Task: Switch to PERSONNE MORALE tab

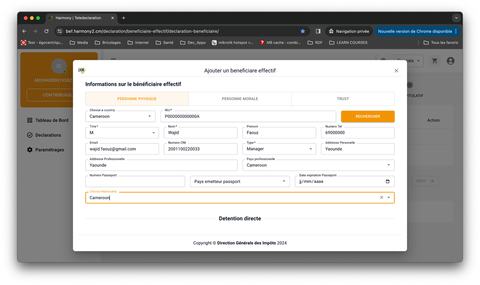Action: click(x=240, y=99)
